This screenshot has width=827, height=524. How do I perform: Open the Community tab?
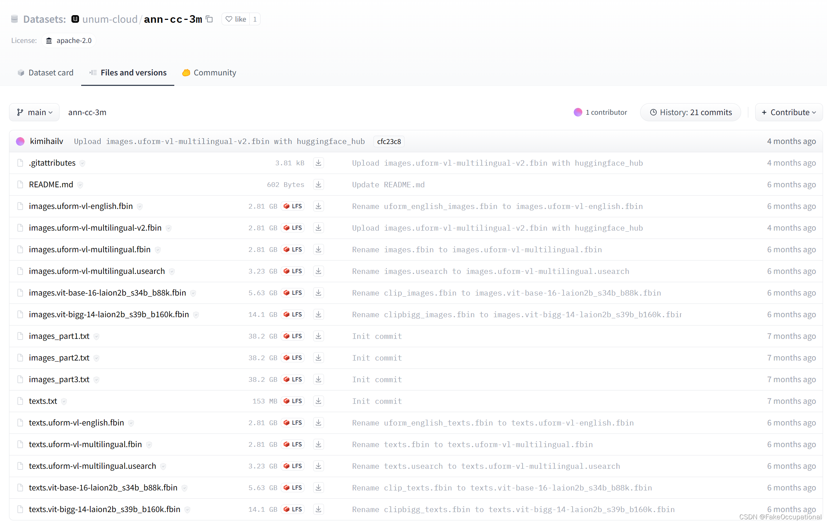click(x=209, y=73)
